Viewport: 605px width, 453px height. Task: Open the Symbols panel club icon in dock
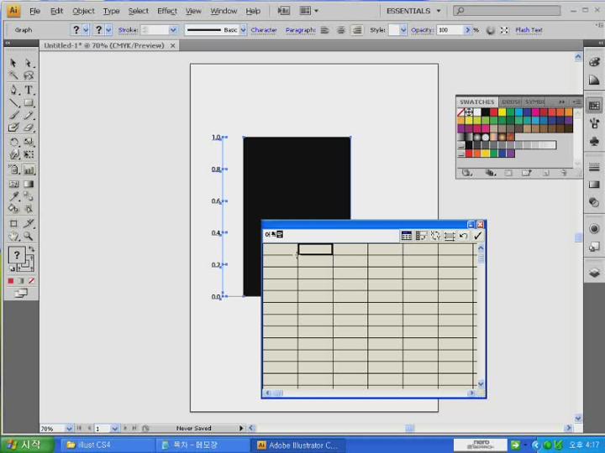tap(594, 142)
